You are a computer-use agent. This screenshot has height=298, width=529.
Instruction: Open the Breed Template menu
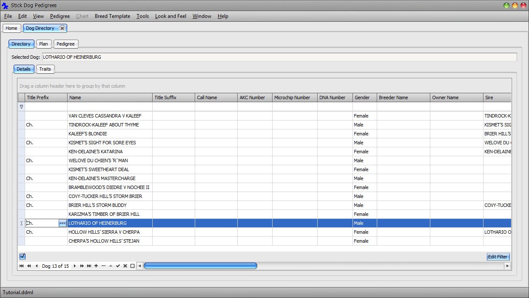pos(112,16)
